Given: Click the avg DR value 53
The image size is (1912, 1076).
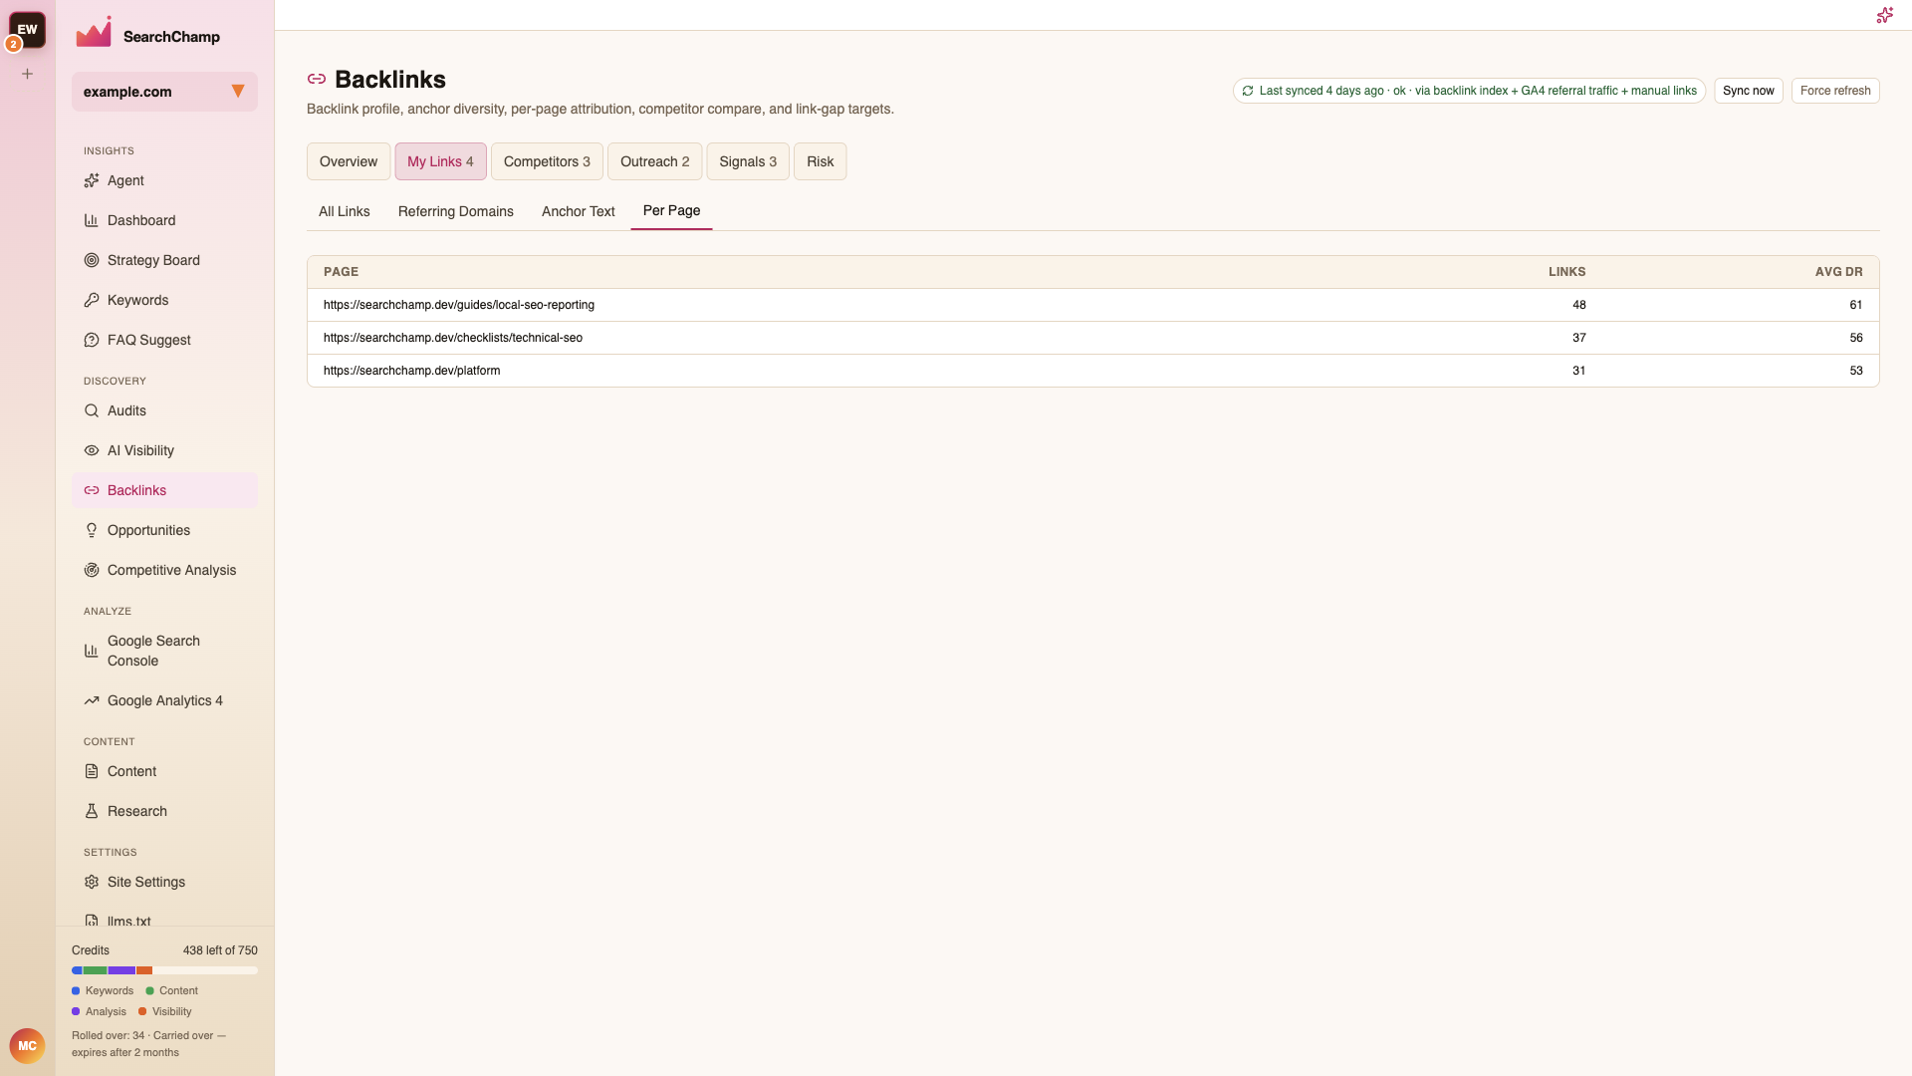Looking at the screenshot, I should [1856, 371].
